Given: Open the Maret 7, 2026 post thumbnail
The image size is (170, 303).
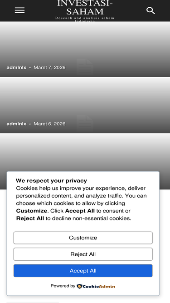Looking at the screenshot, I should tap(85, 49).
